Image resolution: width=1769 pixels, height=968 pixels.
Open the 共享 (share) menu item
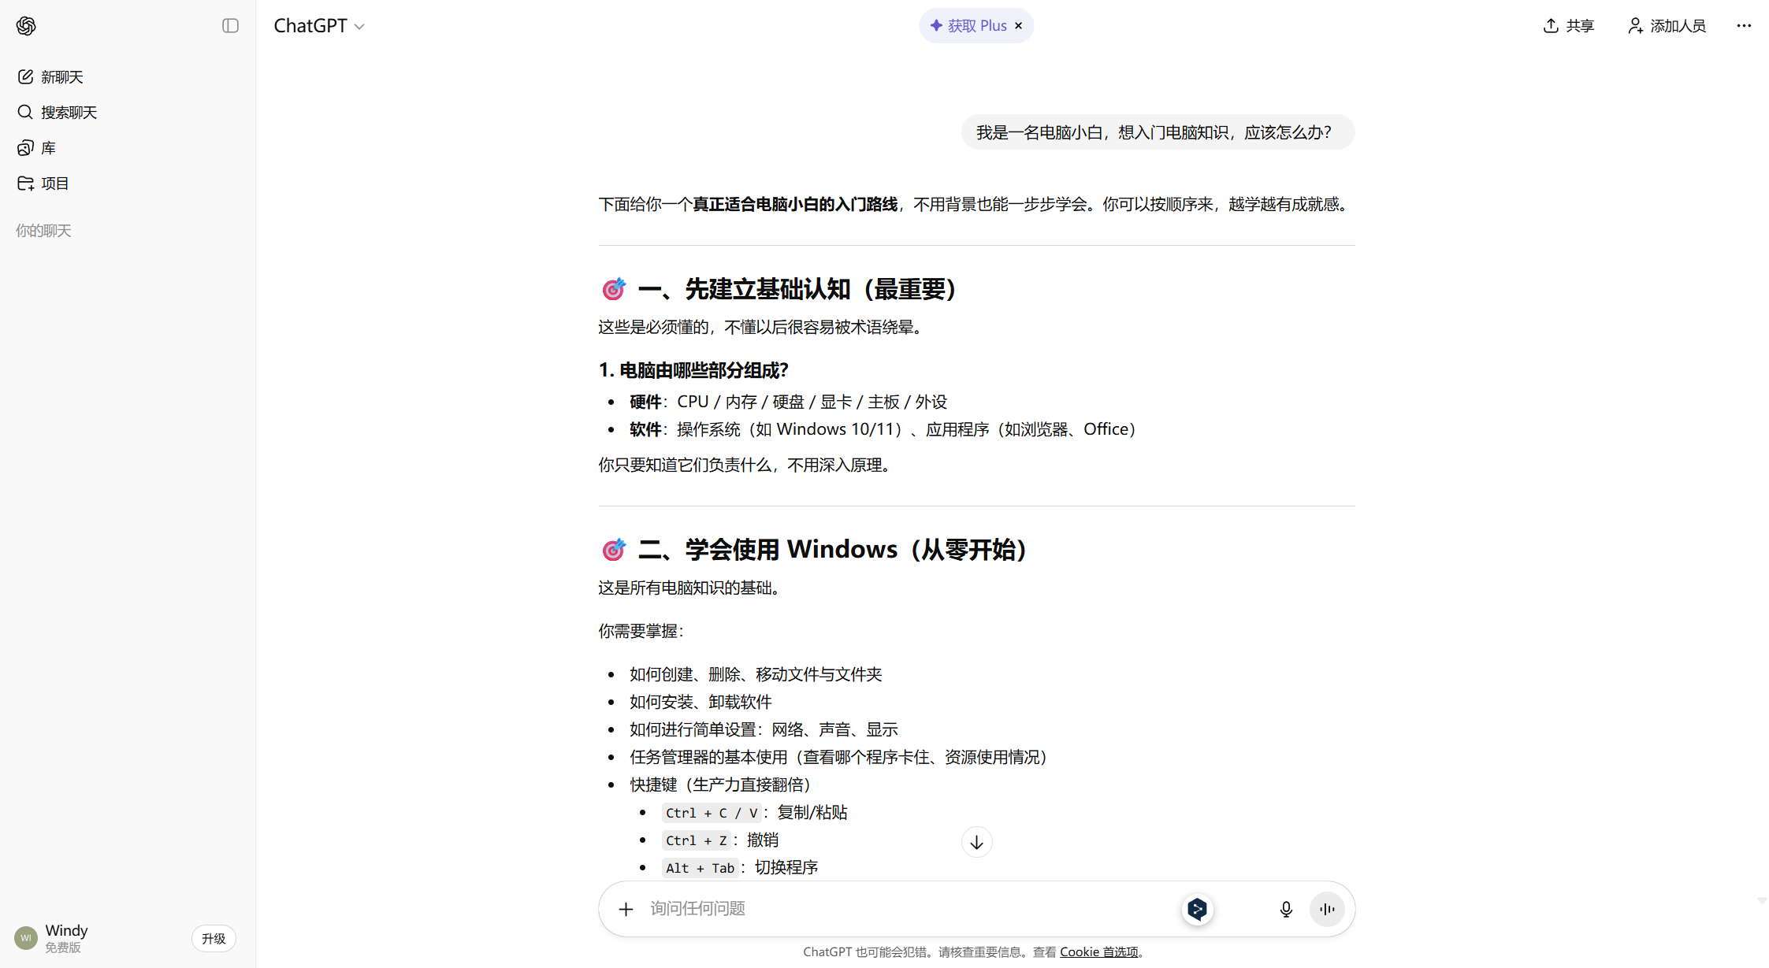tap(1567, 25)
